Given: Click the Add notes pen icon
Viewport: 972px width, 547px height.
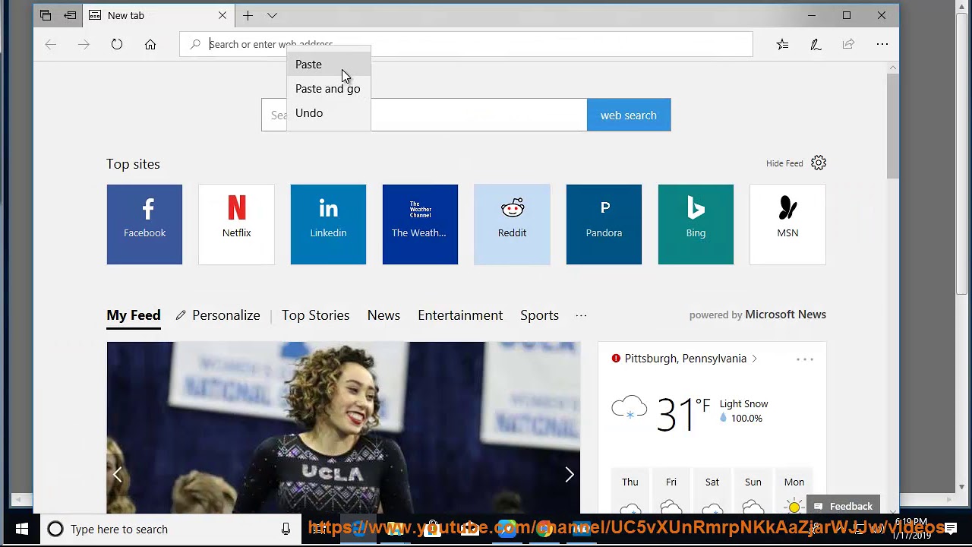Looking at the screenshot, I should pyautogui.click(x=816, y=44).
